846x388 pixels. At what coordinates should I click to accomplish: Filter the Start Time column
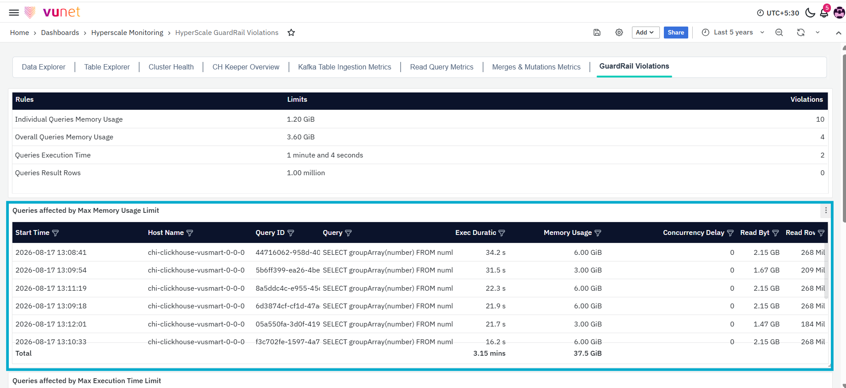55,233
